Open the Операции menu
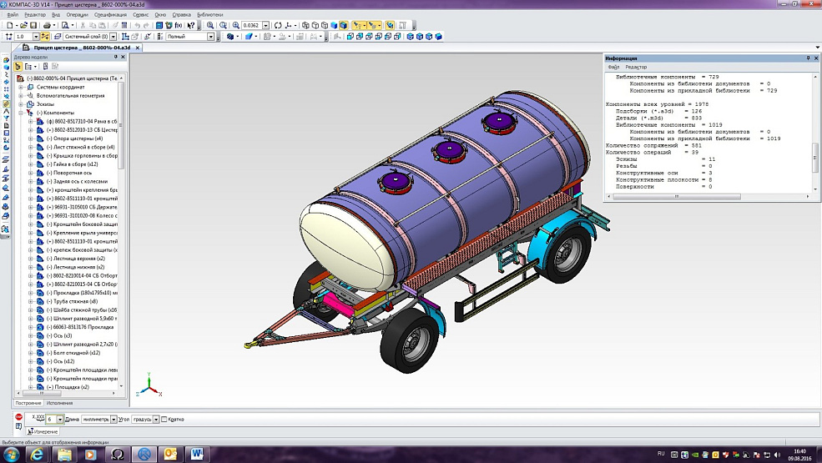 pos(76,15)
